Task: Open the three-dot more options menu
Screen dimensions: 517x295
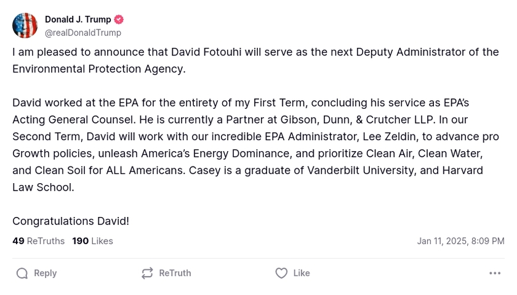Action: click(495, 273)
